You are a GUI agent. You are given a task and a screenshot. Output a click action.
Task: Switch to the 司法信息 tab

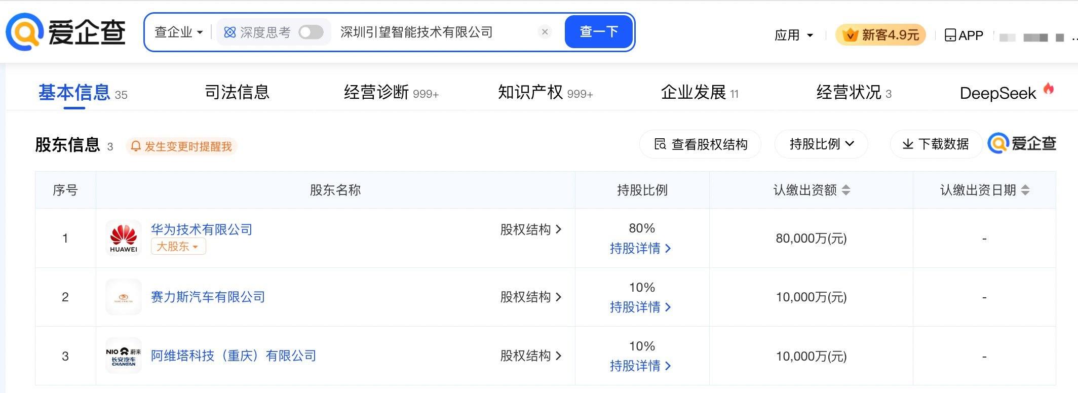[237, 93]
